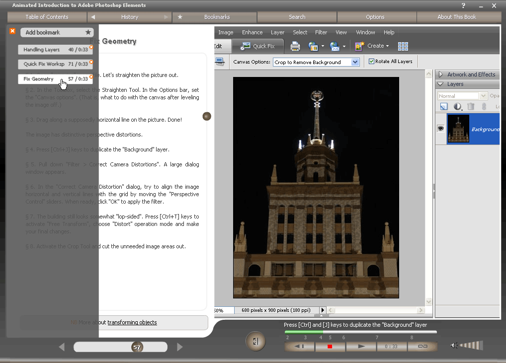Click the Create flower photo icon
Viewport: 506px width, 363px height.
359,46
